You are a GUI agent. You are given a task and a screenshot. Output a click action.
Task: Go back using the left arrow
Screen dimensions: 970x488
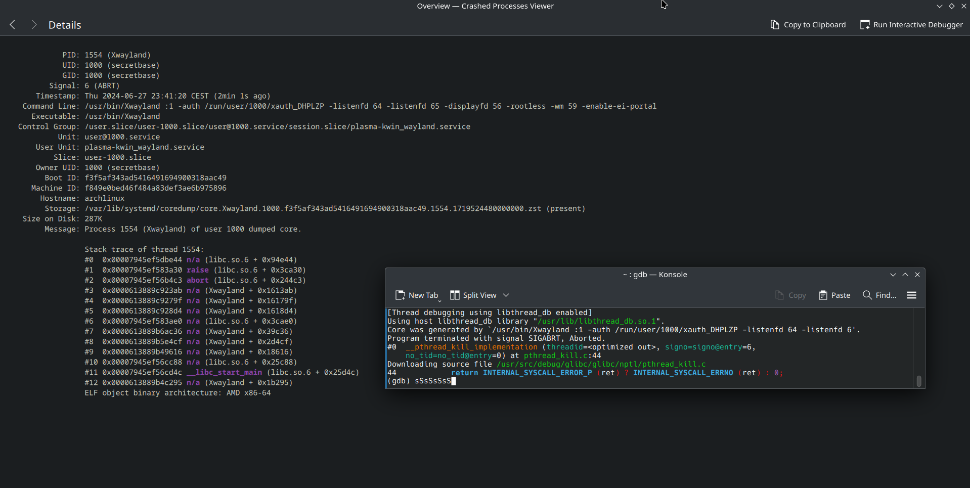13,25
